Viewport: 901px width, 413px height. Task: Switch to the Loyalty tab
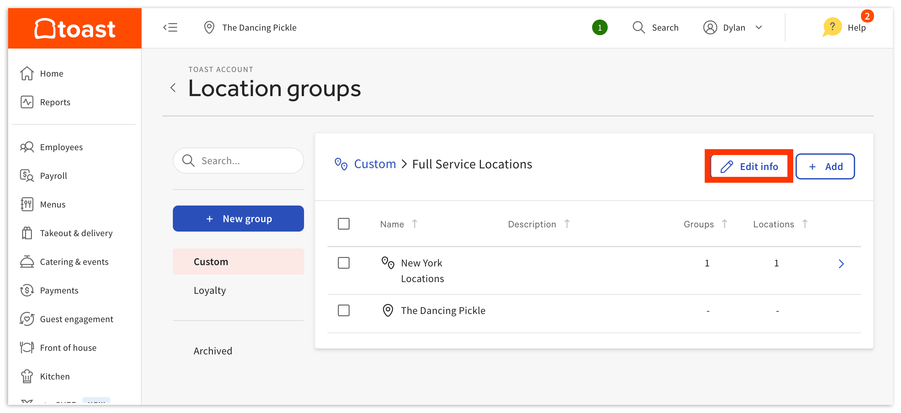pyautogui.click(x=210, y=290)
